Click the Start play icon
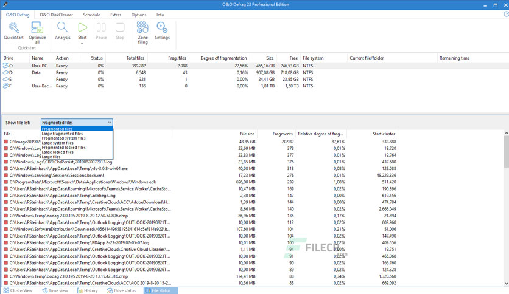This screenshot has width=509, height=294. pos(82,27)
